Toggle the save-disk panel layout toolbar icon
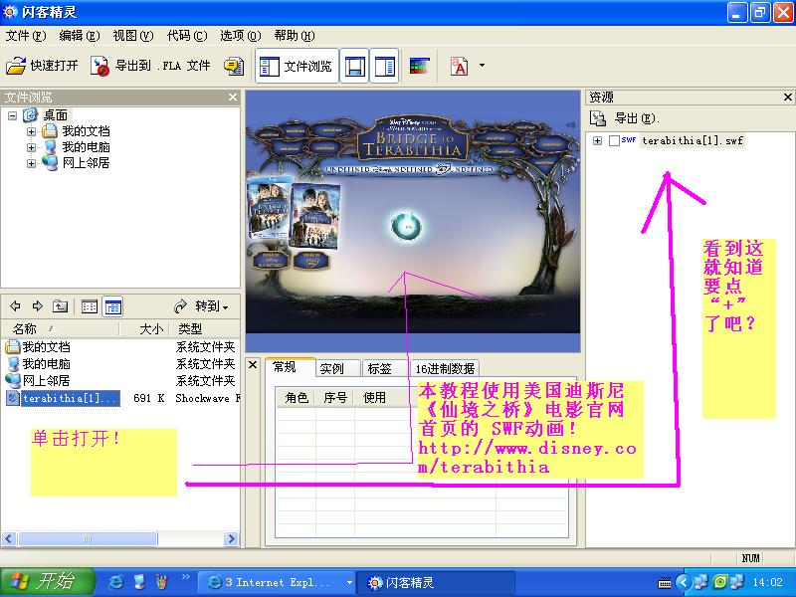This screenshot has width=796, height=597. click(x=354, y=66)
